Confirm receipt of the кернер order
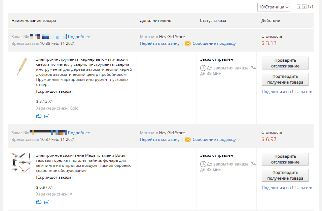Screen dimensions: 322x211 click(285, 79)
